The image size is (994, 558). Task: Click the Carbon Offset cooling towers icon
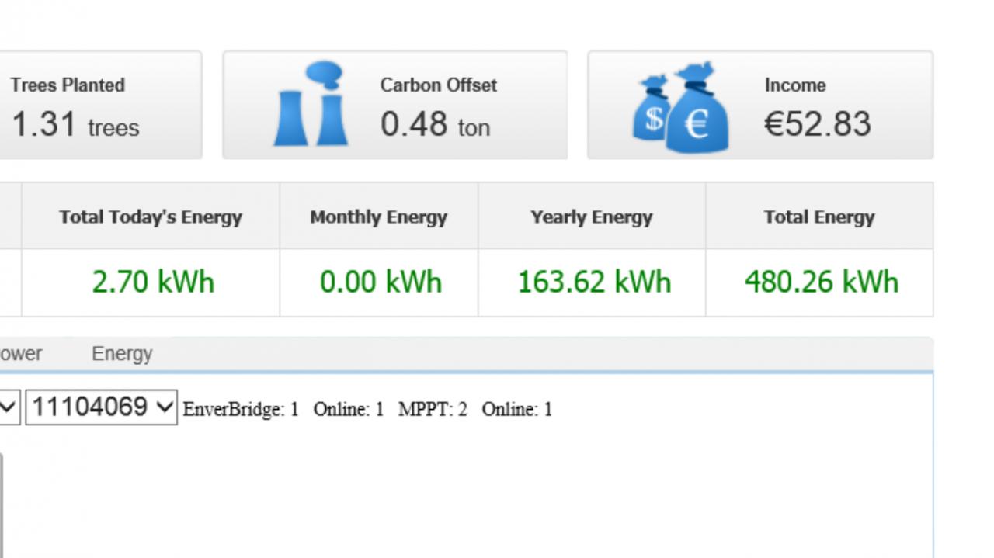(311, 104)
